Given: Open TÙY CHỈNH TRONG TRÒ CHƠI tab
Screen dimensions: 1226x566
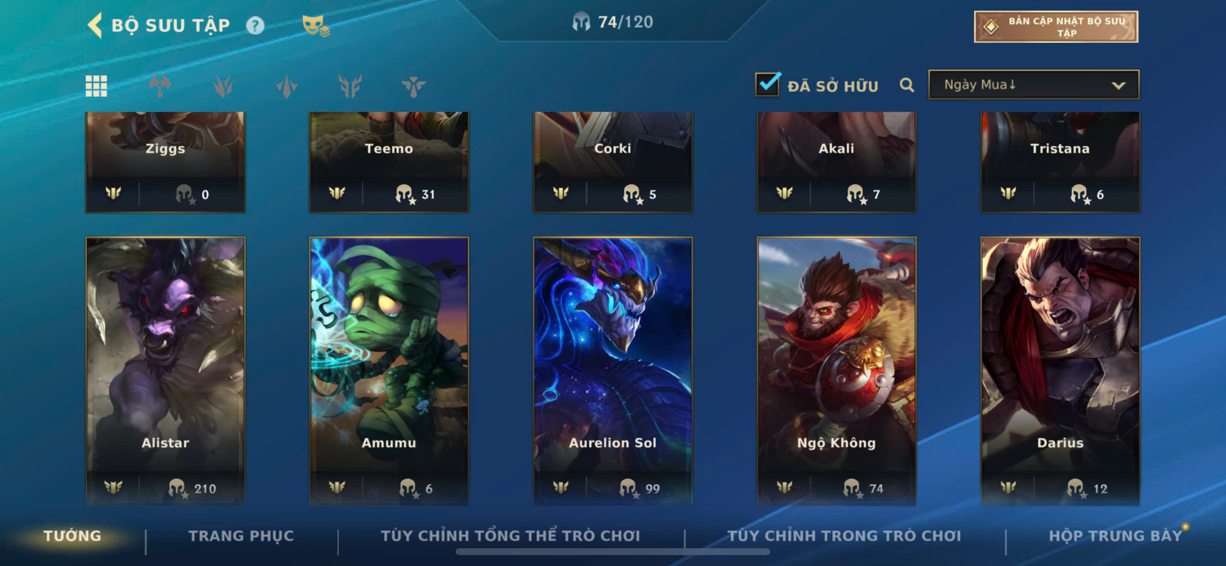Looking at the screenshot, I should click(x=844, y=535).
